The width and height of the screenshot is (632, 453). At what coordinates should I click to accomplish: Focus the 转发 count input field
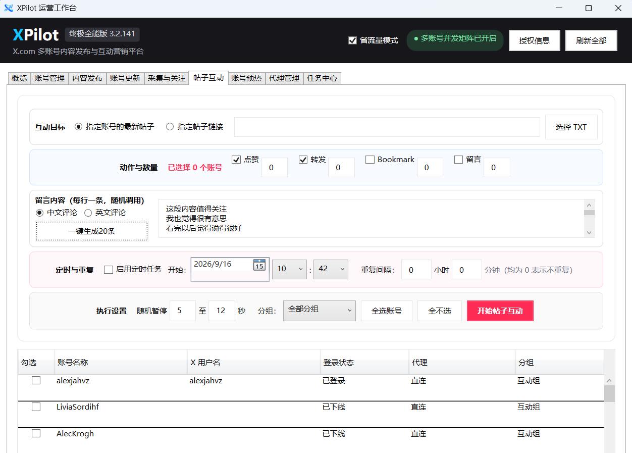pyautogui.click(x=341, y=167)
